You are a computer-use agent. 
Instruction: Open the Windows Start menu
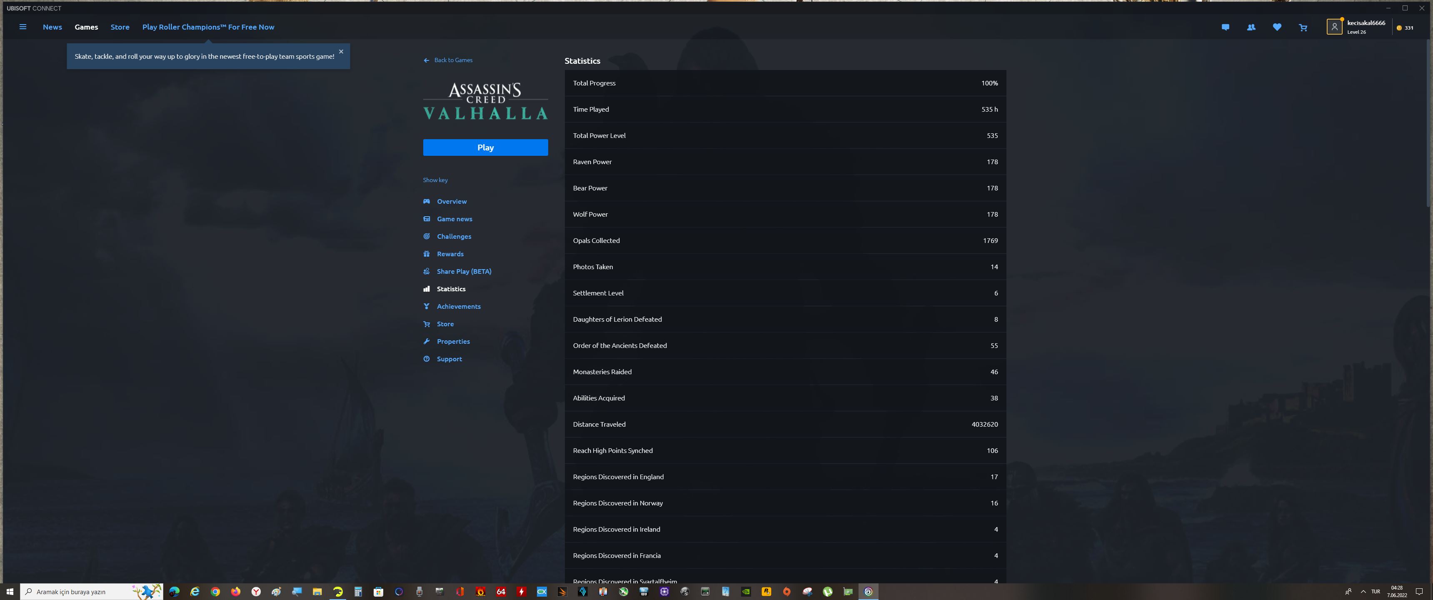coord(10,592)
